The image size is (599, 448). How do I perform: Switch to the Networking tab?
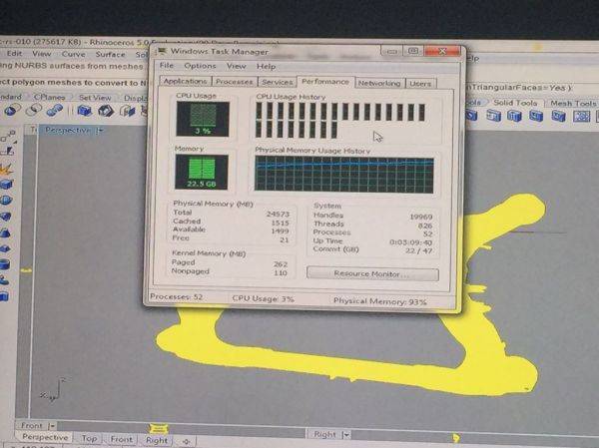coord(379,83)
